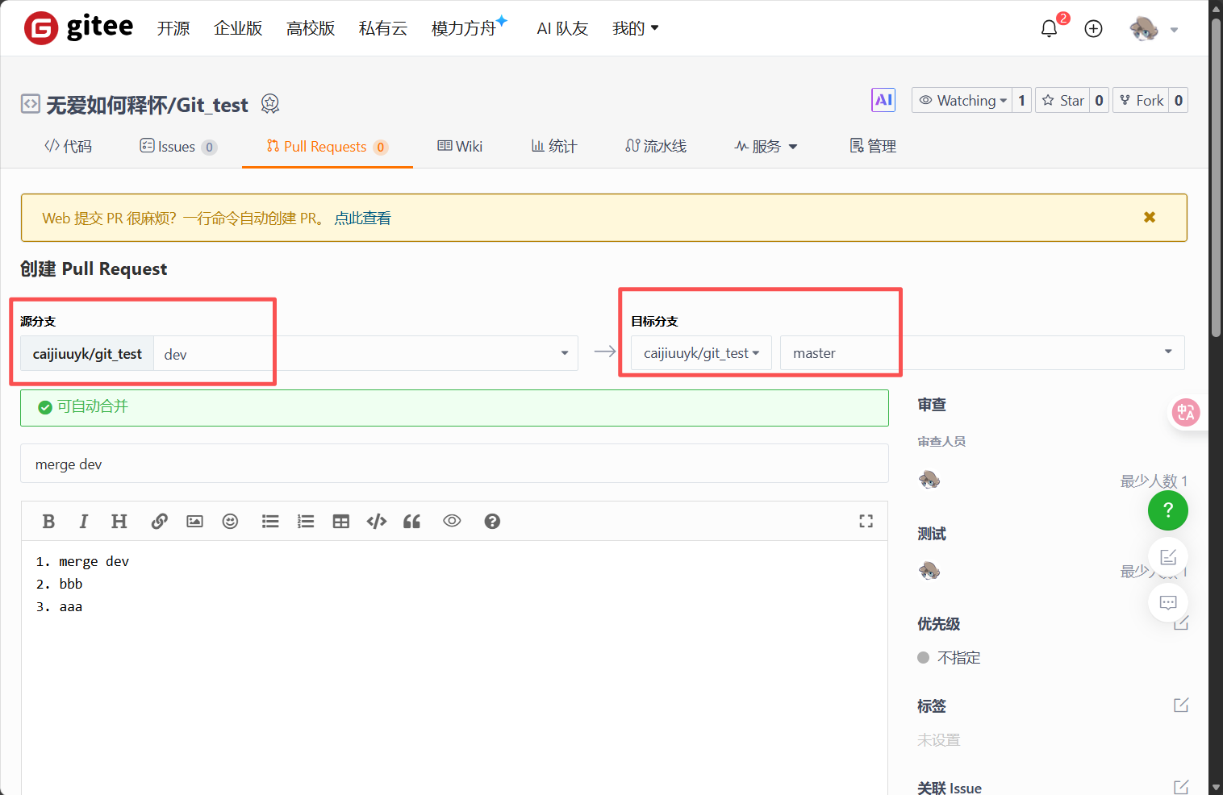Viewport: 1223px width, 795px height.
Task: Toggle fullscreen editor mode
Action: [866, 522]
